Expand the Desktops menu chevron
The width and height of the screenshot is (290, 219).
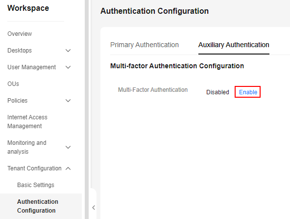click(68, 51)
